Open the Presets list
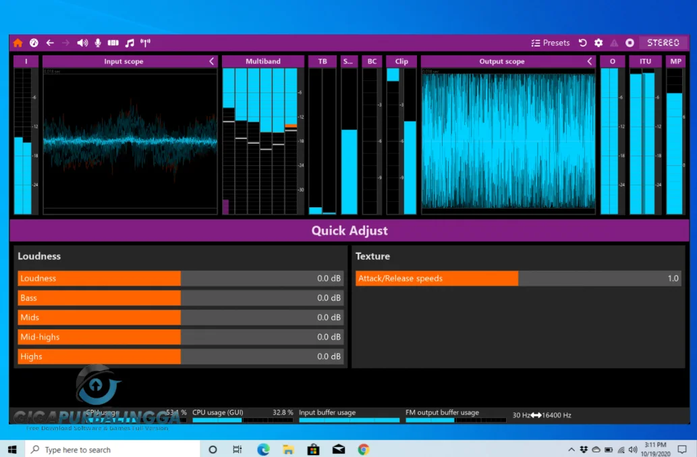This screenshot has width=697, height=457. 551,43
